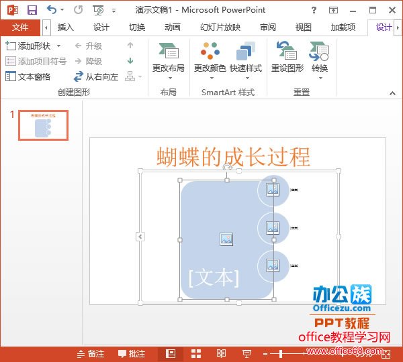Click the Save icon in quick access toolbar

point(32,10)
